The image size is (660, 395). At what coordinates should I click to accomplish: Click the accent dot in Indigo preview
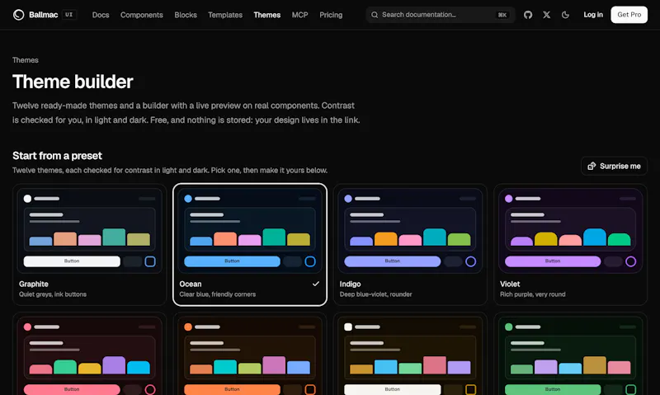click(348, 199)
